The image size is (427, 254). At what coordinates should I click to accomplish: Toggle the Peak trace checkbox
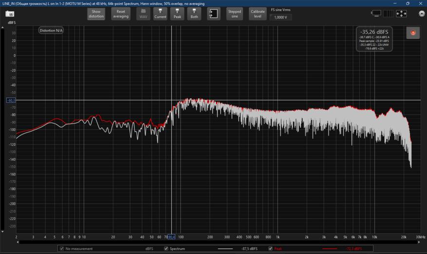click(271, 249)
